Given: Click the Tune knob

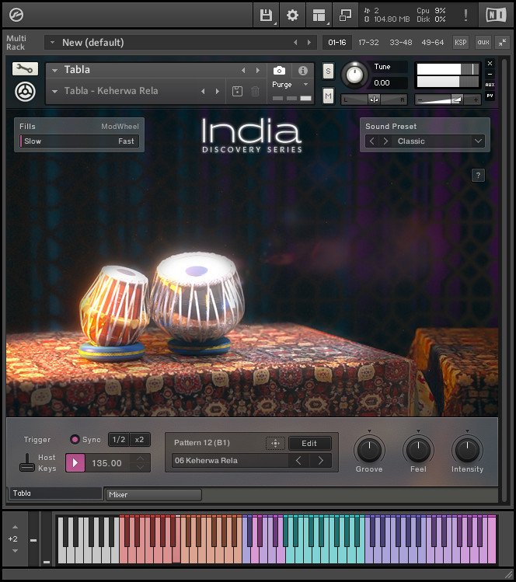Looking at the screenshot, I should tap(354, 75).
